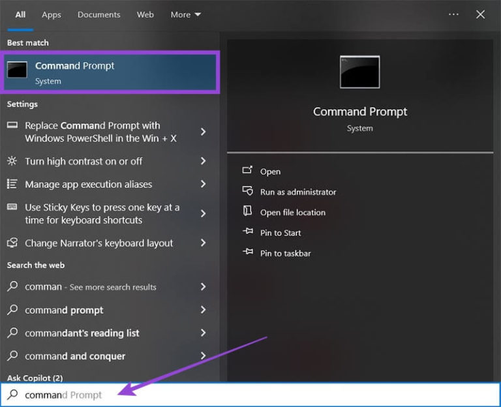Choose Pin to taskbar
The width and height of the screenshot is (501, 407).
(285, 253)
